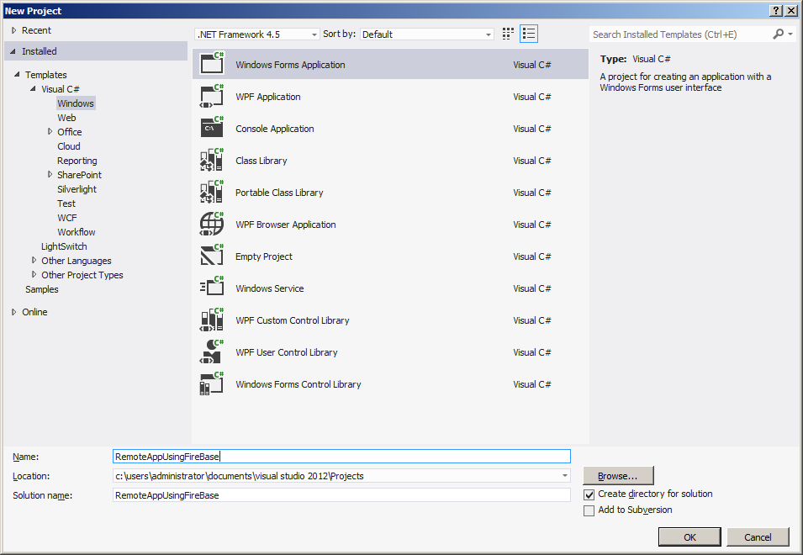The image size is (803, 555).
Task: Click the Cancel button
Action: (x=758, y=537)
